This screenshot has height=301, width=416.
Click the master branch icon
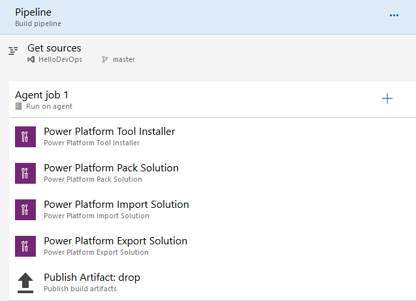pyautogui.click(x=105, y=59)
